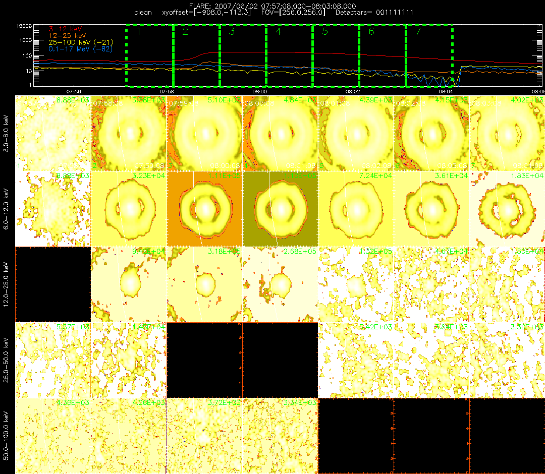The width and height of the screenshot is (545, 474).
Task: Click the orange 12-25 keV legend entry
Action: [x=67, y=35]
